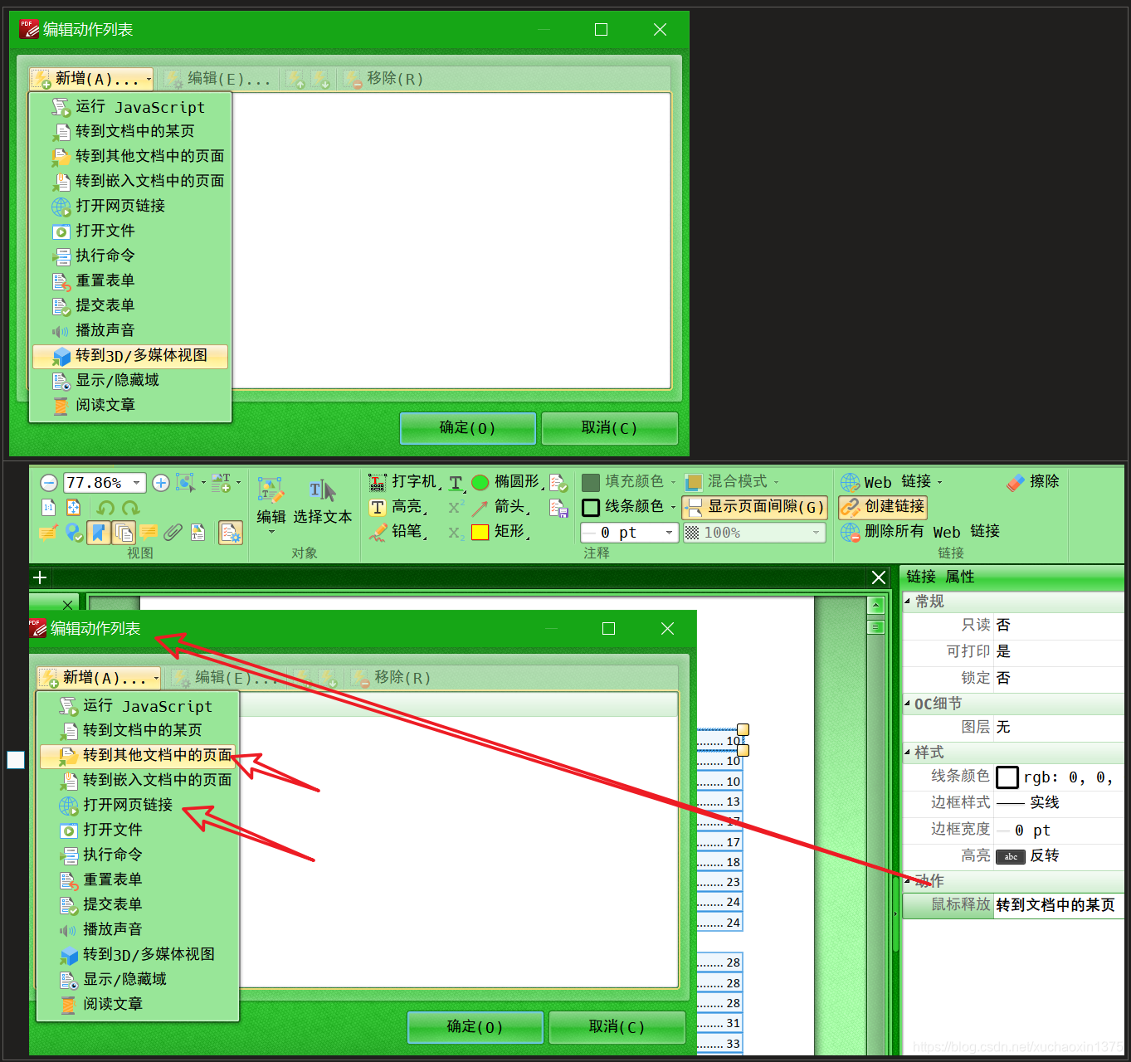This screenshot has width=1131, height=1062.
Task: Click the 填充颜色 fill color swatch
Action: pyautogui.click(x=591, y=483)
